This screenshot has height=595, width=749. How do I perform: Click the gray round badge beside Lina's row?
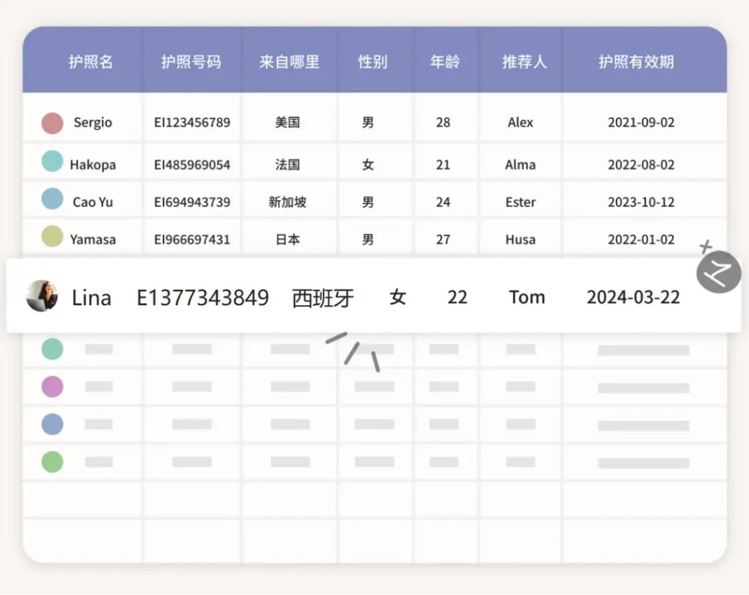point(718,272)
